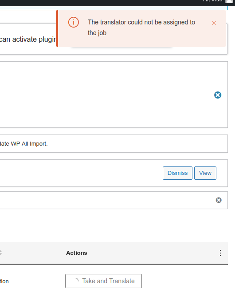Click the notice panel containing Dismiss and View
This screenshot has width=235, height=297.
click(x=114, y=173)
